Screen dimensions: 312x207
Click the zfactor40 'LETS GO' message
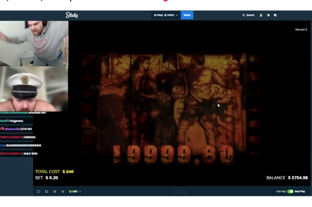click(16, 129)
